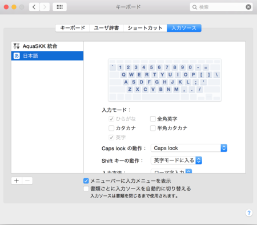Click the 'Shift キーの動作：' label

tap(122, 160)
